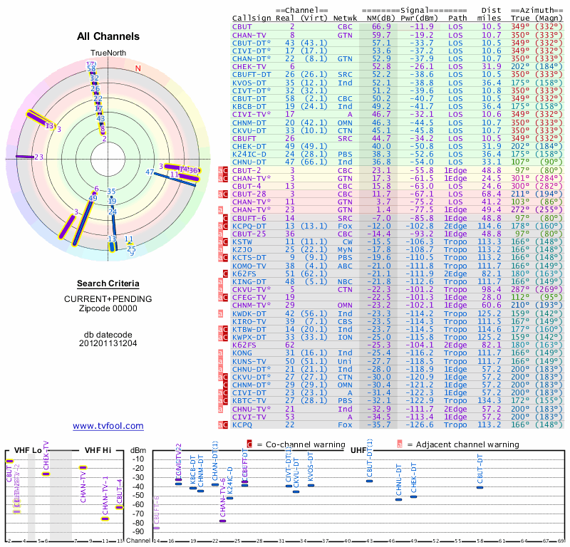Screen dimensions: 570x547
Task: Select the CBUFT-DT callsign in the table
Action: click(252, 75)
